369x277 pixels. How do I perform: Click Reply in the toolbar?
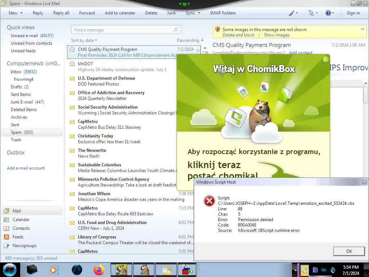[38, 13]
